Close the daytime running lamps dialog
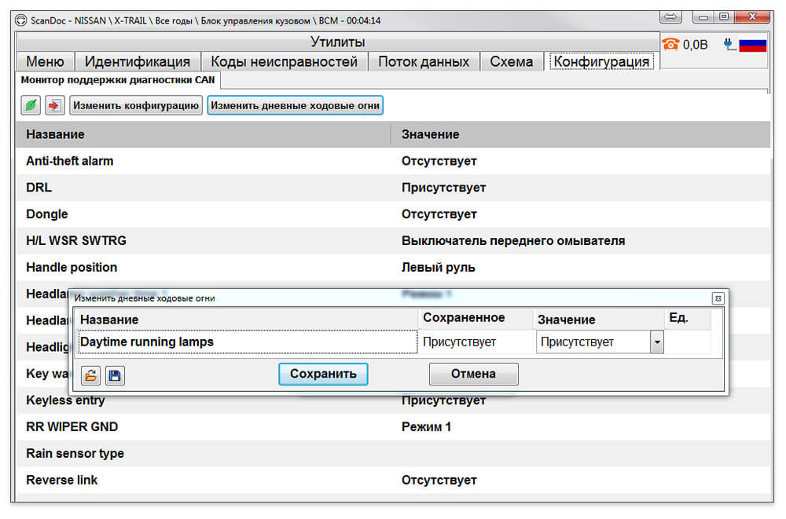Screen dimensions: 786x519 (718, 298)
